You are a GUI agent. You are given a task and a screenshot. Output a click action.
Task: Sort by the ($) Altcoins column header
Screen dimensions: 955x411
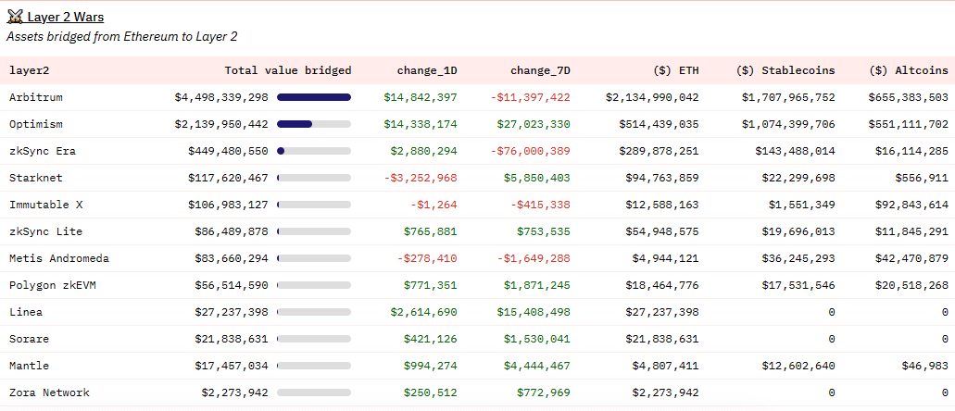click(x=909, y=70)
